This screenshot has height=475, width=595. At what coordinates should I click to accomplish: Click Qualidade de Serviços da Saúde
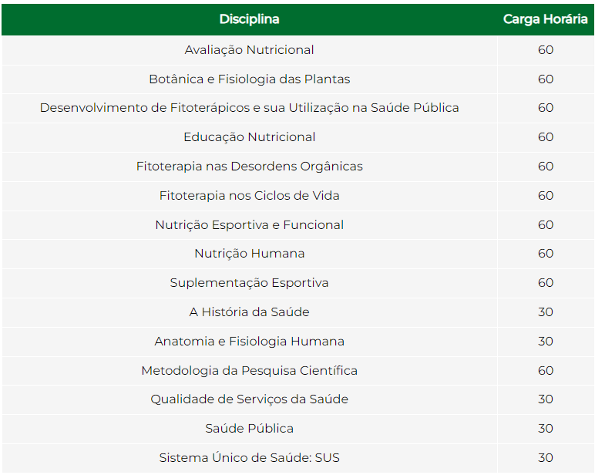point(249,399)
